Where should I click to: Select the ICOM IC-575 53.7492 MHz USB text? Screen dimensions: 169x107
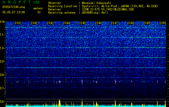pyautogui.click(x=108, y=9)
